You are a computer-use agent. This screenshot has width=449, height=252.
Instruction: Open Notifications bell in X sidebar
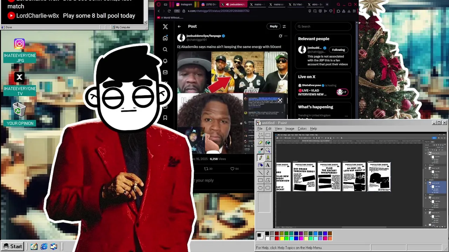(165, 61)
